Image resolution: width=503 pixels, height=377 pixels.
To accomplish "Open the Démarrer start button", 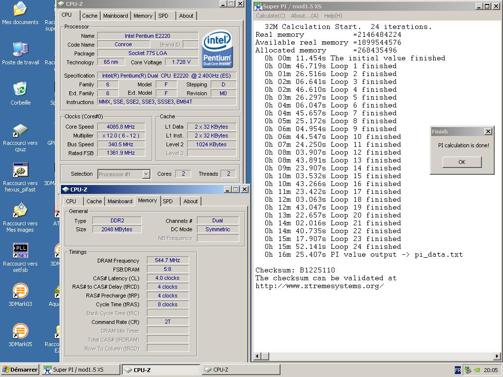I will [20, 370].
